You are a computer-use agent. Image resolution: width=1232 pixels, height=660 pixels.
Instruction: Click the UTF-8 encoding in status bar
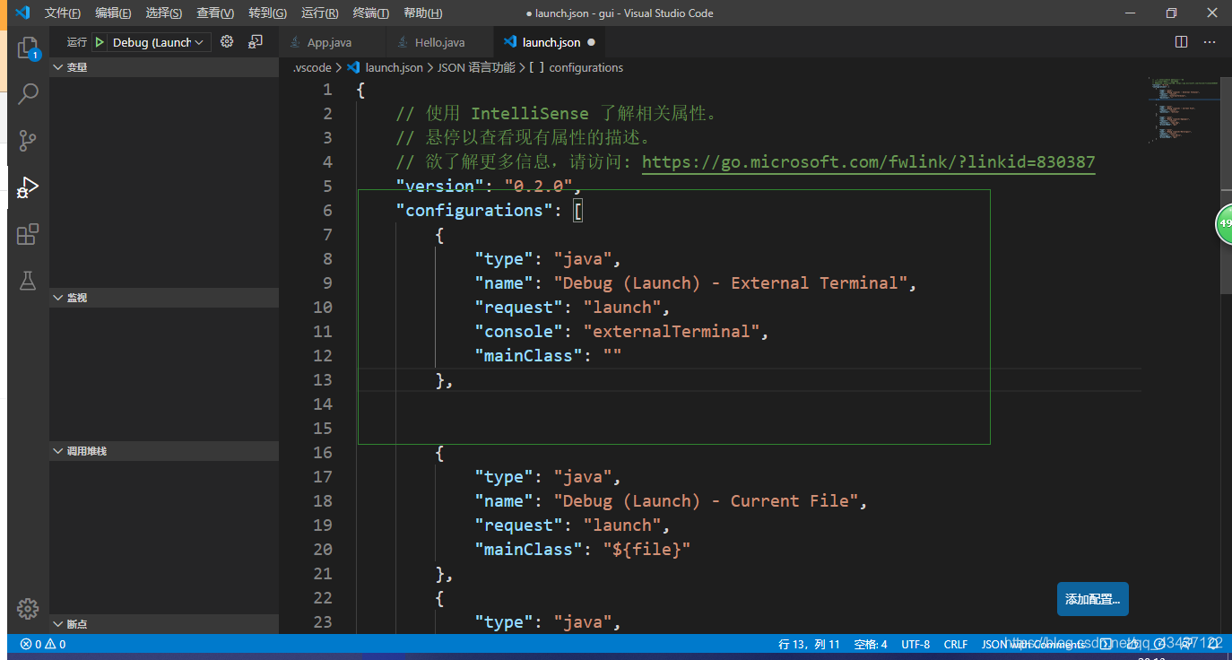pos(915,644)
